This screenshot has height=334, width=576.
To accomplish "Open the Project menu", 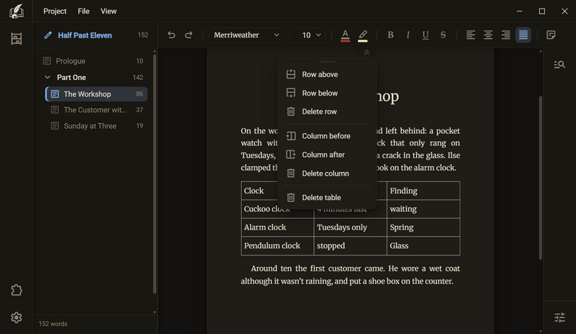I will [x=55, y=11].
